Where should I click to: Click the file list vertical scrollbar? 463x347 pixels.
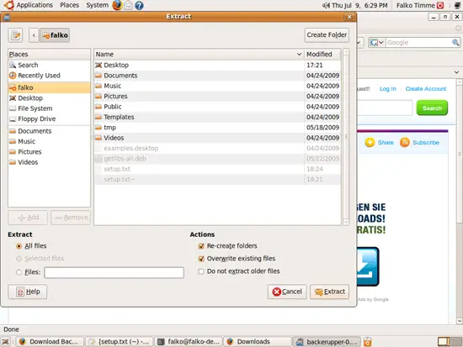[346, 137]
